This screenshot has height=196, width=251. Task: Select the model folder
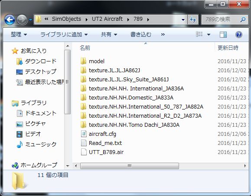[x=97, y=61]
